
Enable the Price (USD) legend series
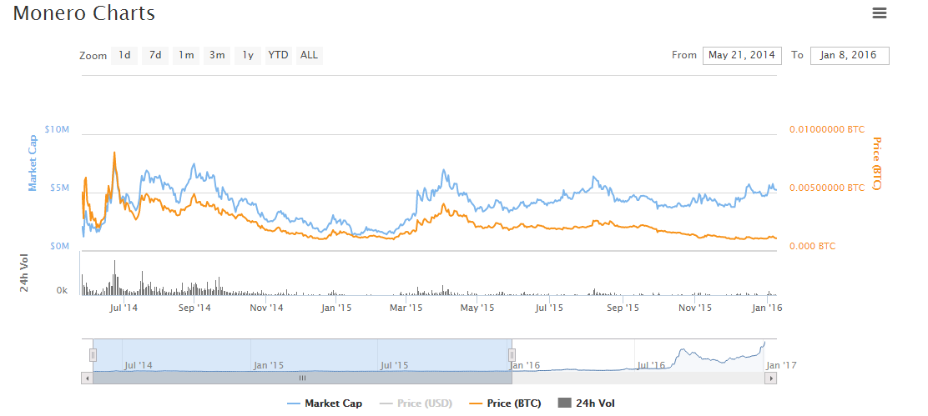pos(416,403)
